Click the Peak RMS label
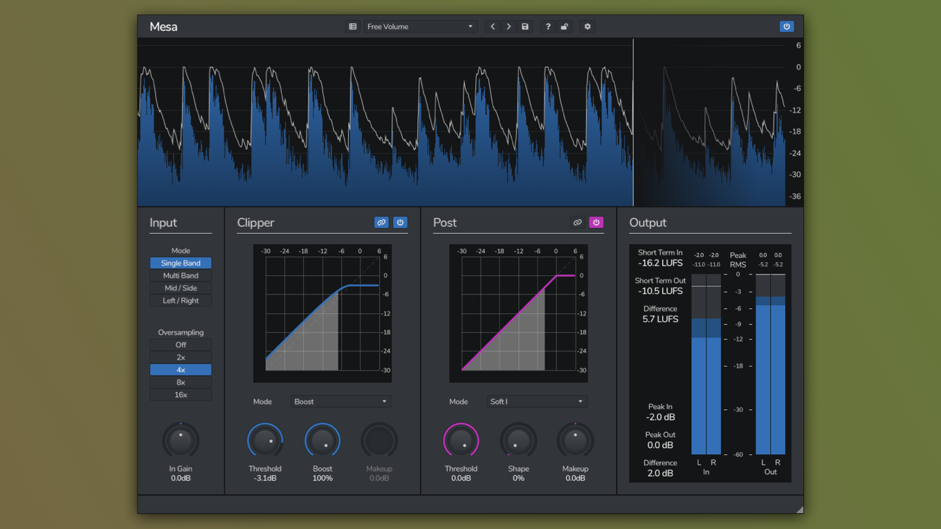This screenshot has height=529, width=941. (738, 260)
